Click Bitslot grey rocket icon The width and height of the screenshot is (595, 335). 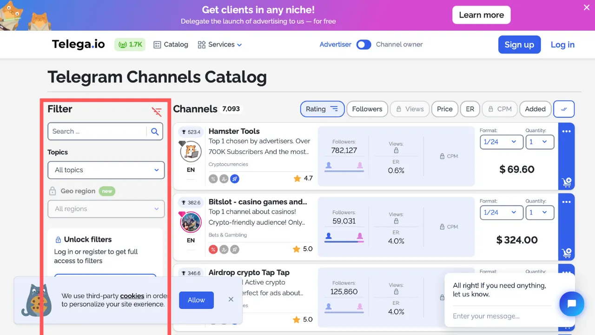(235, 249)
